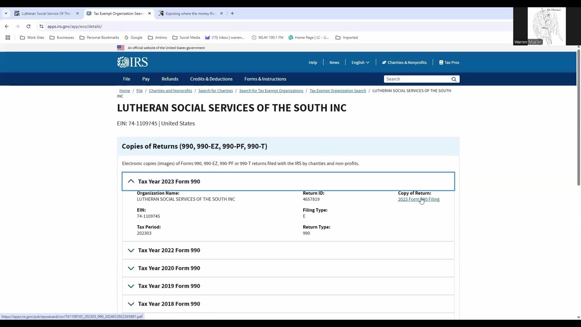Open the Refunds navigation menu

tap(170, 79)
